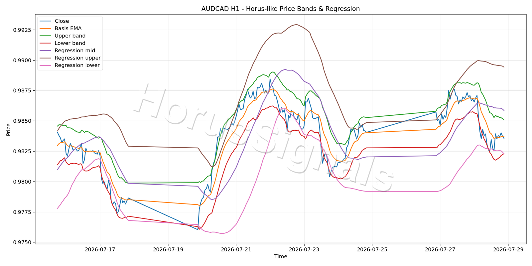Click the brown line swatch beside Regression upper

click(x=45, y=58)
